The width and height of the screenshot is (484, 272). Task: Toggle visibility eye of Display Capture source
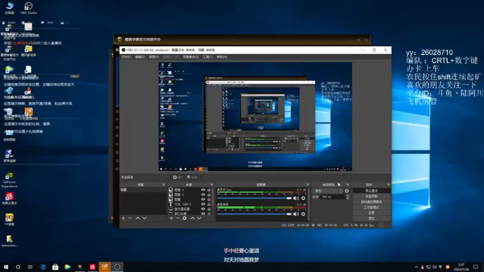pyautogui.click(x=203, y=209)
